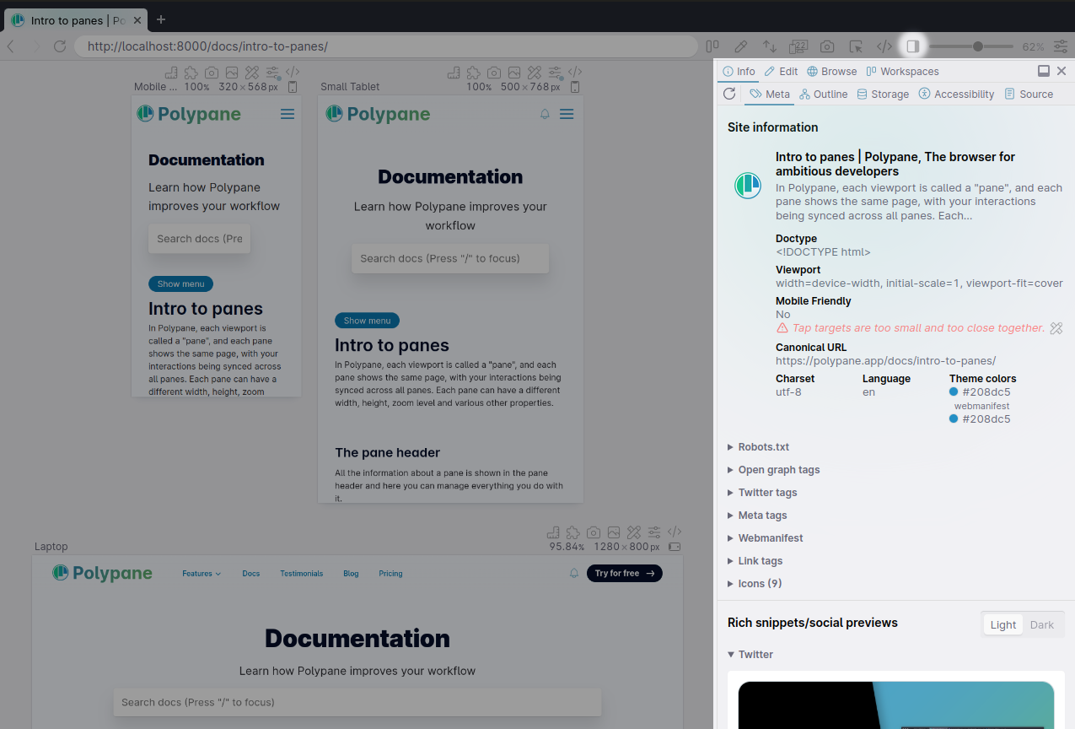Expand Twitter tags section
1075x729 pixels.
[761, 493]
